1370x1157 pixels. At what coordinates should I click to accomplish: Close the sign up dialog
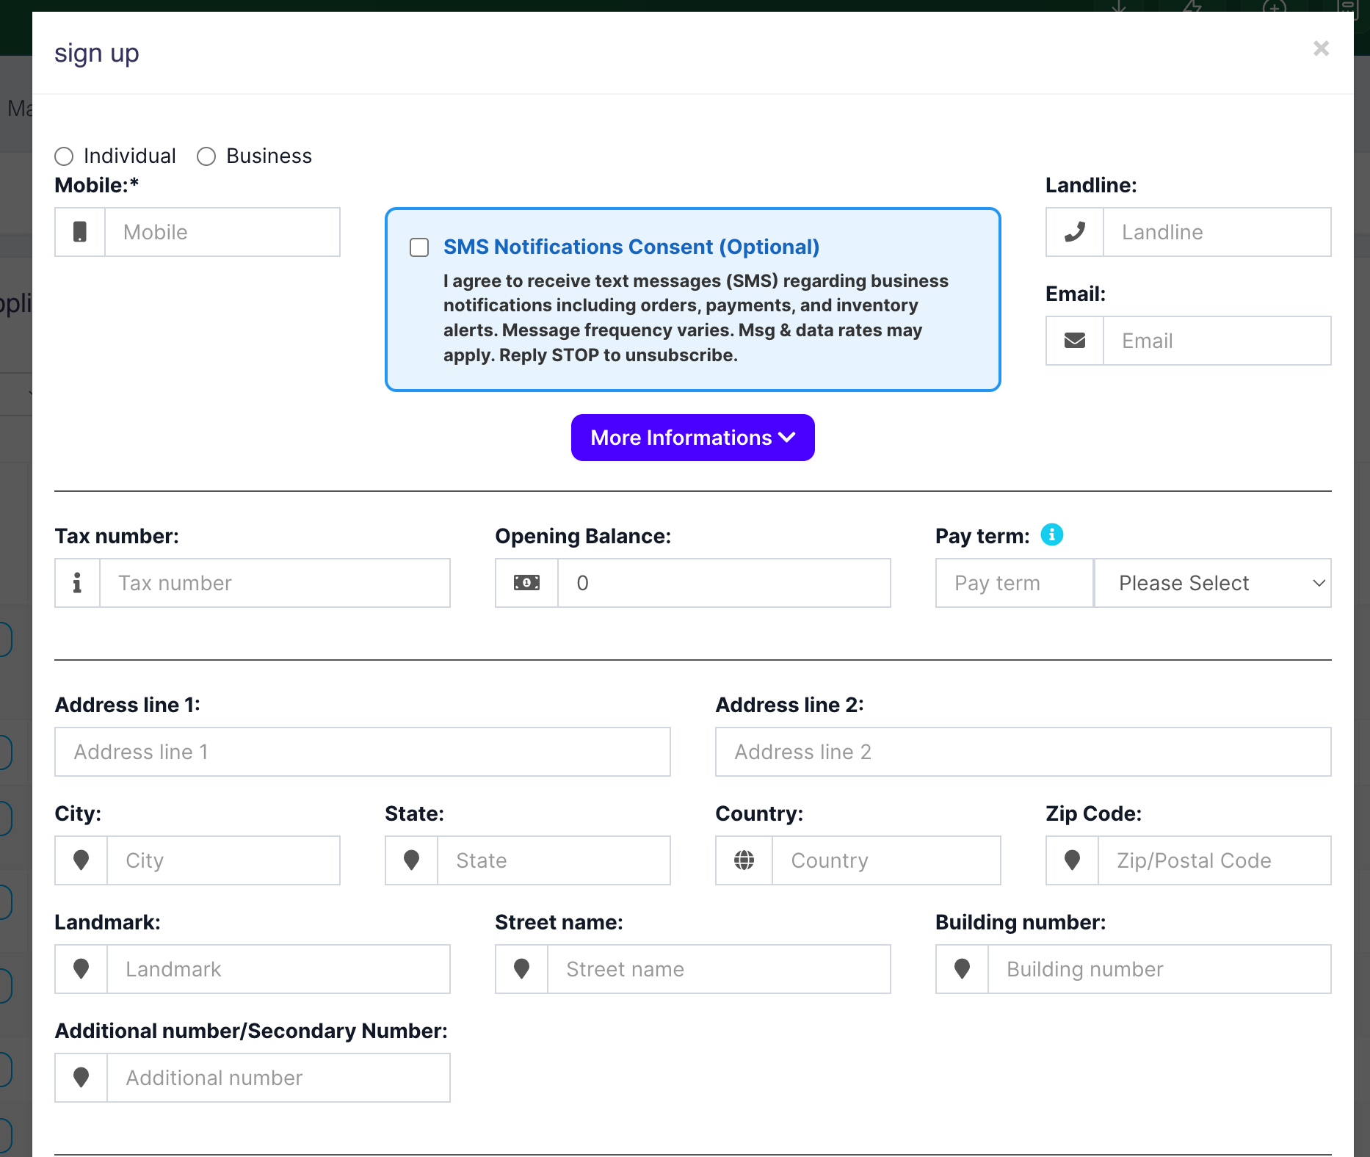(x=1321, y=48)
